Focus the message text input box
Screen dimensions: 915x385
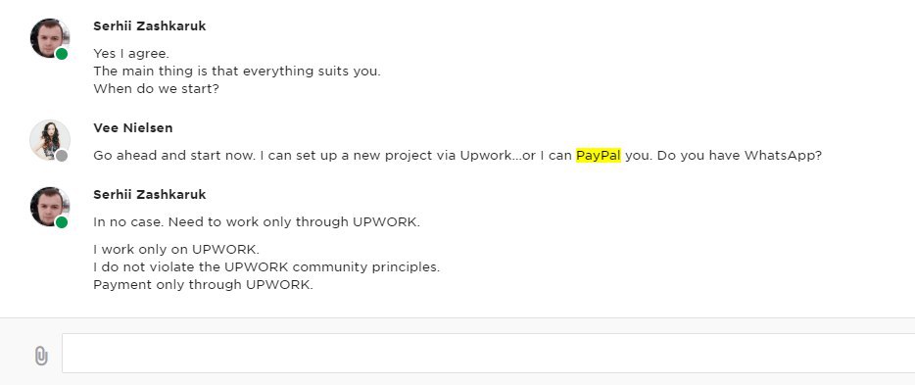click(x=489, y=354)
